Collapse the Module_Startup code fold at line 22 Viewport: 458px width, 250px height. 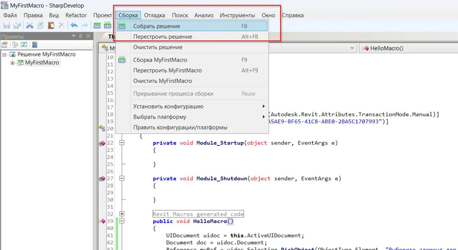tap(122, 143)
